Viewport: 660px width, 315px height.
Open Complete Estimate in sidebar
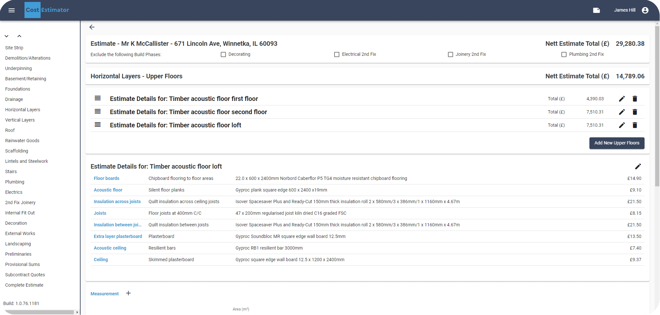pyautogui.click(x=24, y=285)
